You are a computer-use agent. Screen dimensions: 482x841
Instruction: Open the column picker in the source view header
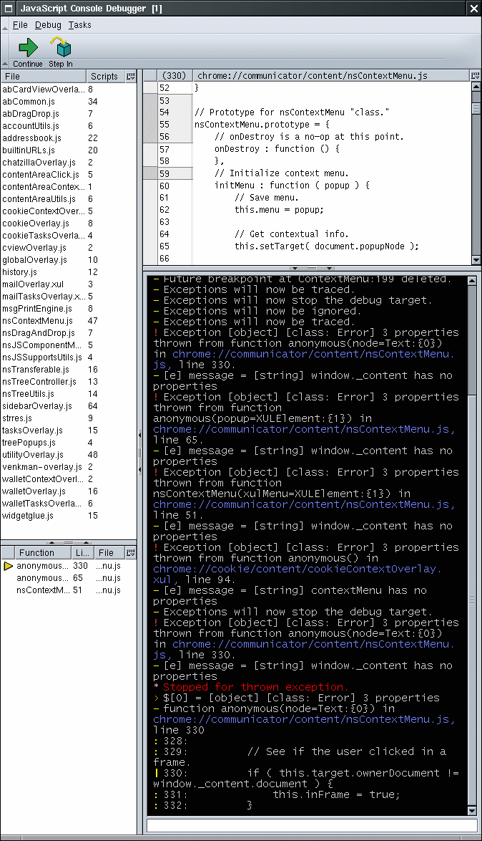pos(476,75)
